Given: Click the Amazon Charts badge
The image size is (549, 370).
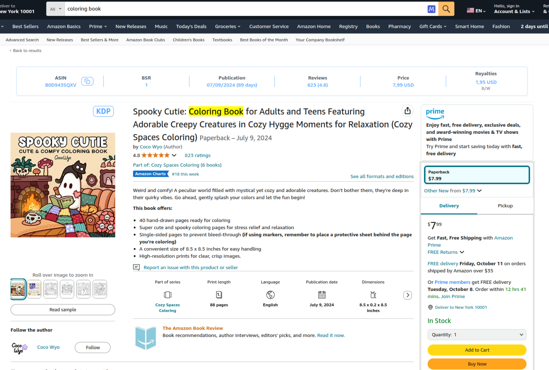Looking at the screenshot, I should [150, 174].
